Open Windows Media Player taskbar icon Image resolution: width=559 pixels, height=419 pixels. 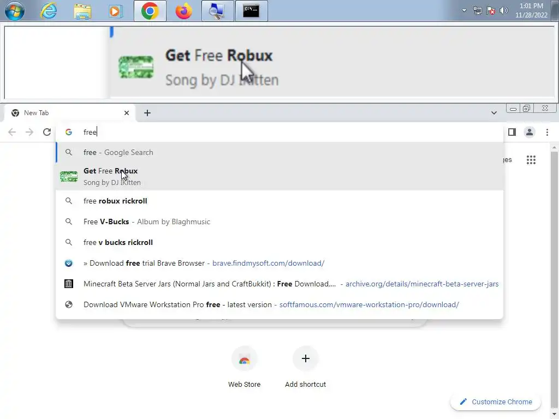(115, 11)
